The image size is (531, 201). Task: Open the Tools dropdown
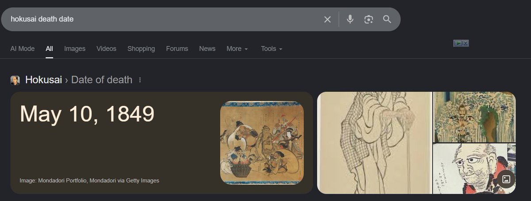[x=271, y=49]
